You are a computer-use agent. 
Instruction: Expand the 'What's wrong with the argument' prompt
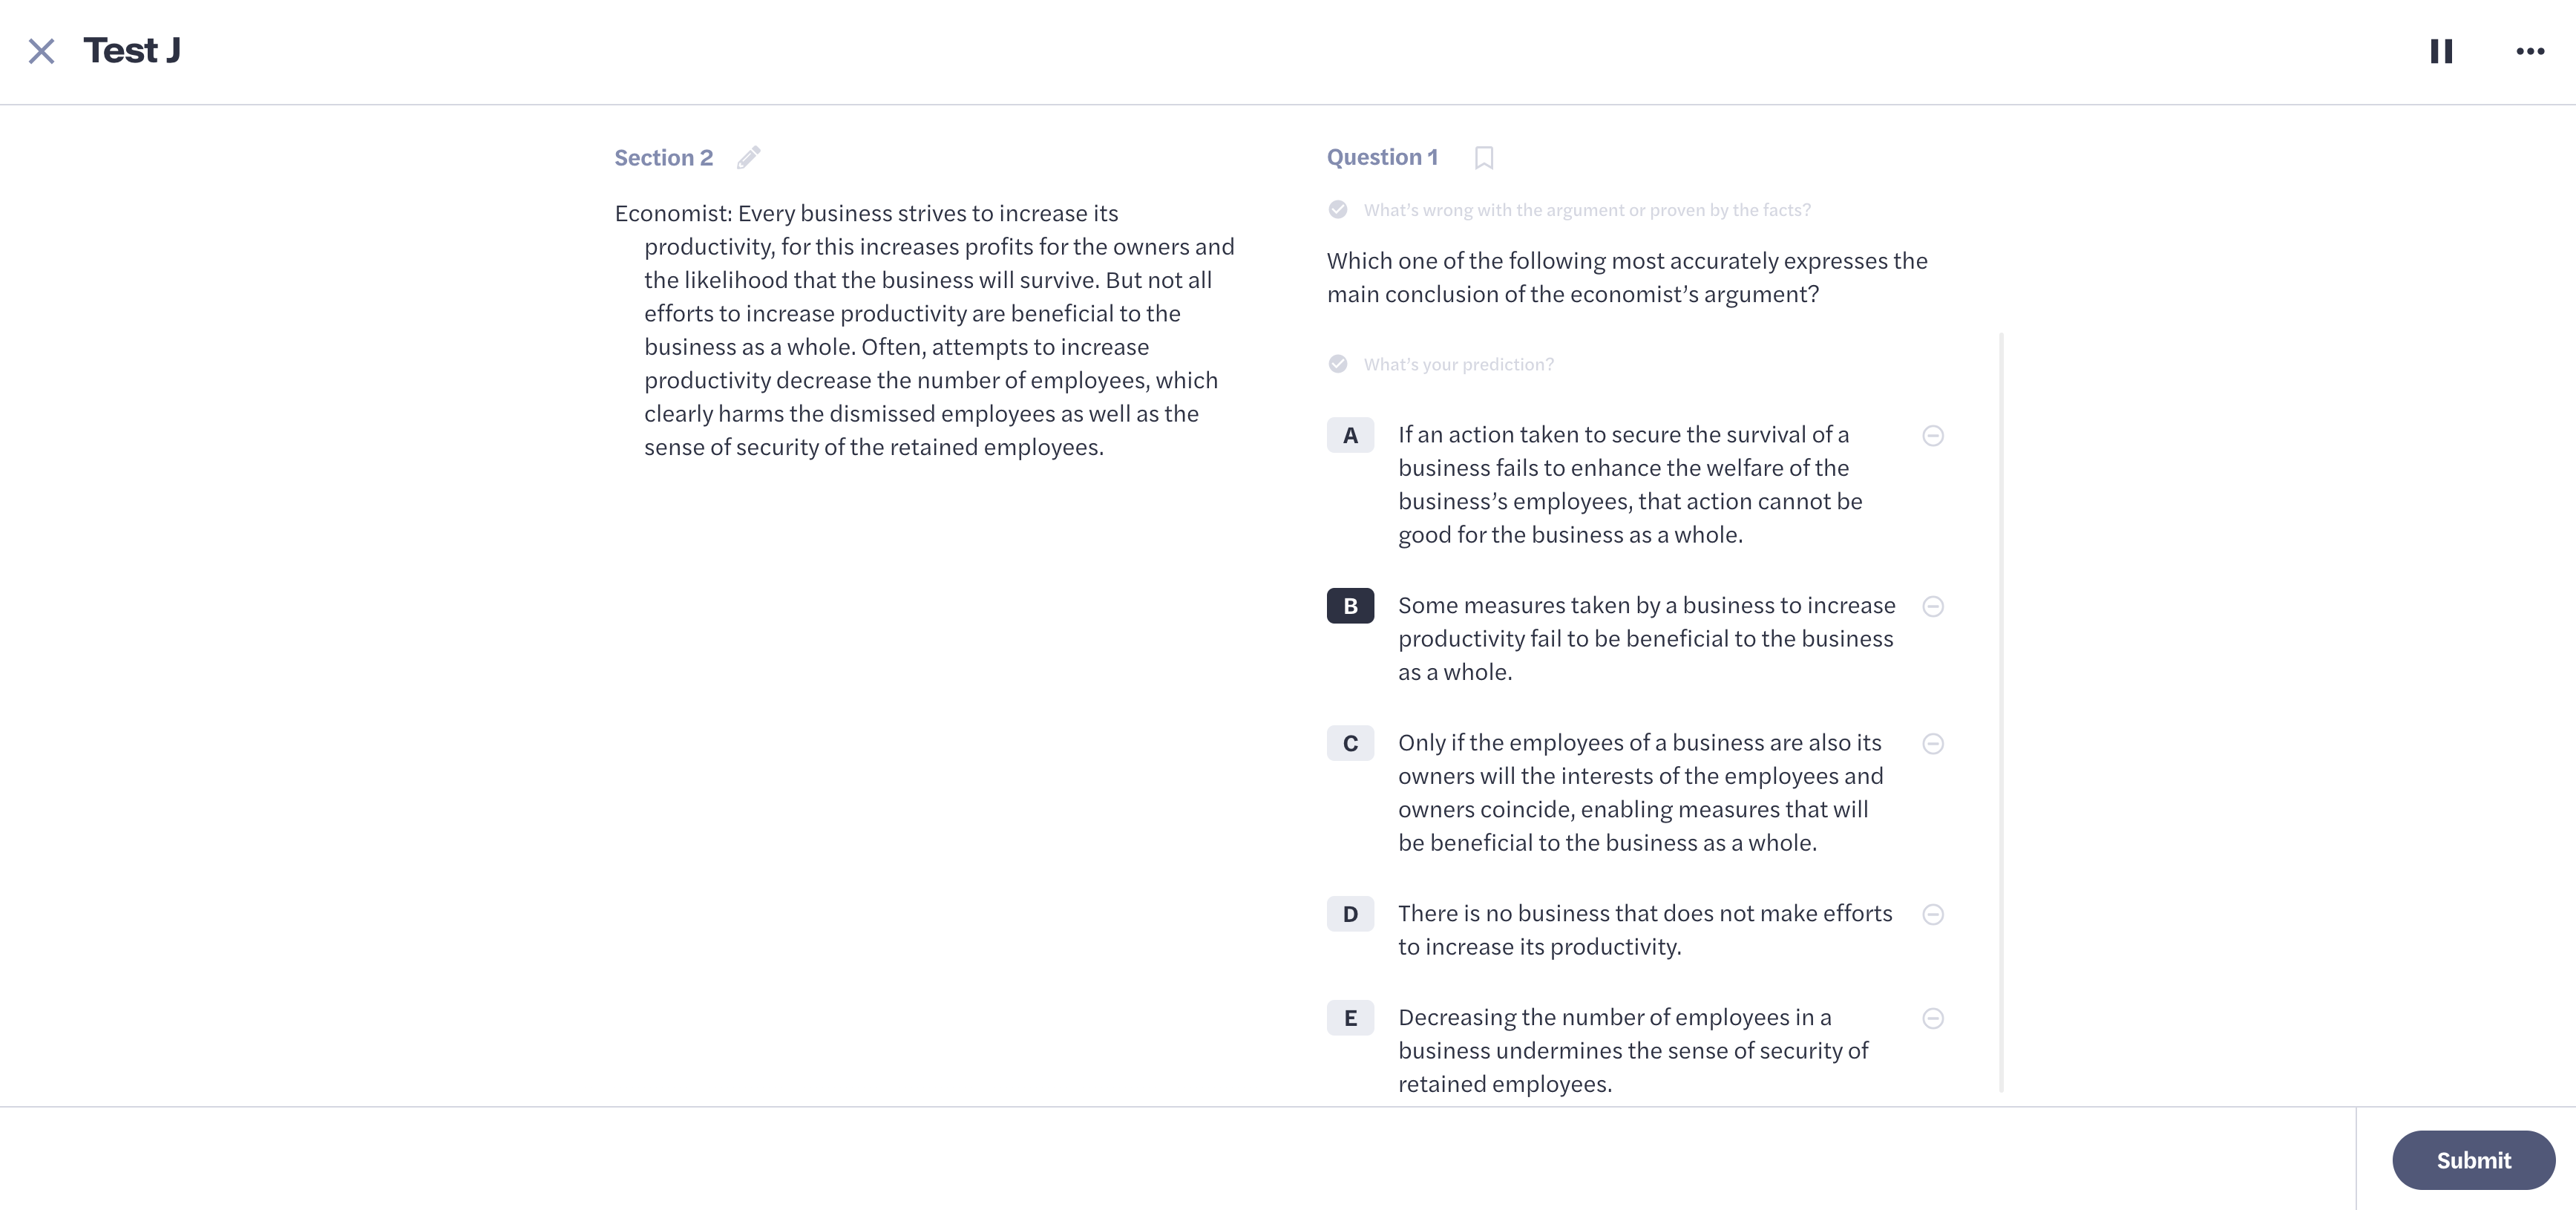tap(1586, 210)
